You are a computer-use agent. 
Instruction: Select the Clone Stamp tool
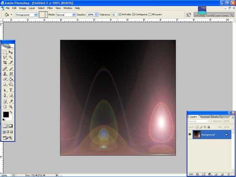5,74
